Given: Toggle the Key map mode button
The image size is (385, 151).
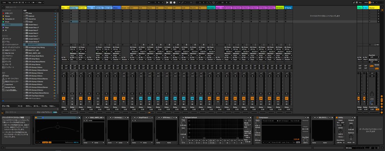Looking at the screenshot, I should pos(360,2).
